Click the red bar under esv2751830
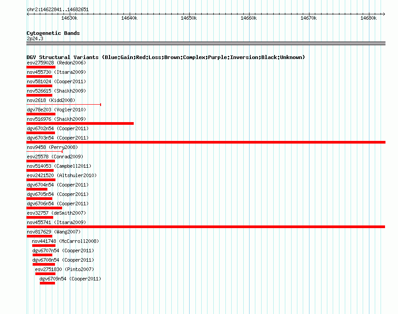Image resolution: width=398 pixels, height=314 pixels. click(x=45, y=274)
